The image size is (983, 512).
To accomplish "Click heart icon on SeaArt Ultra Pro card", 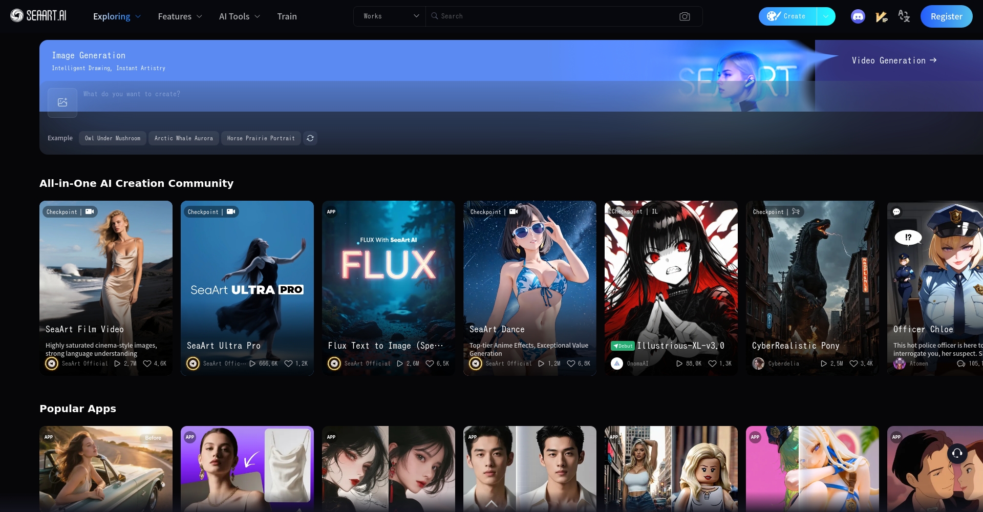I will (288, 364).
